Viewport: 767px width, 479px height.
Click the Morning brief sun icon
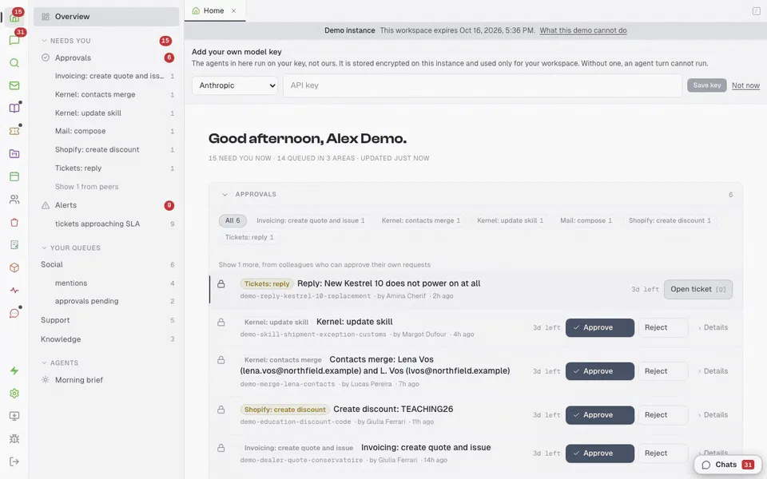pos(46,380)
